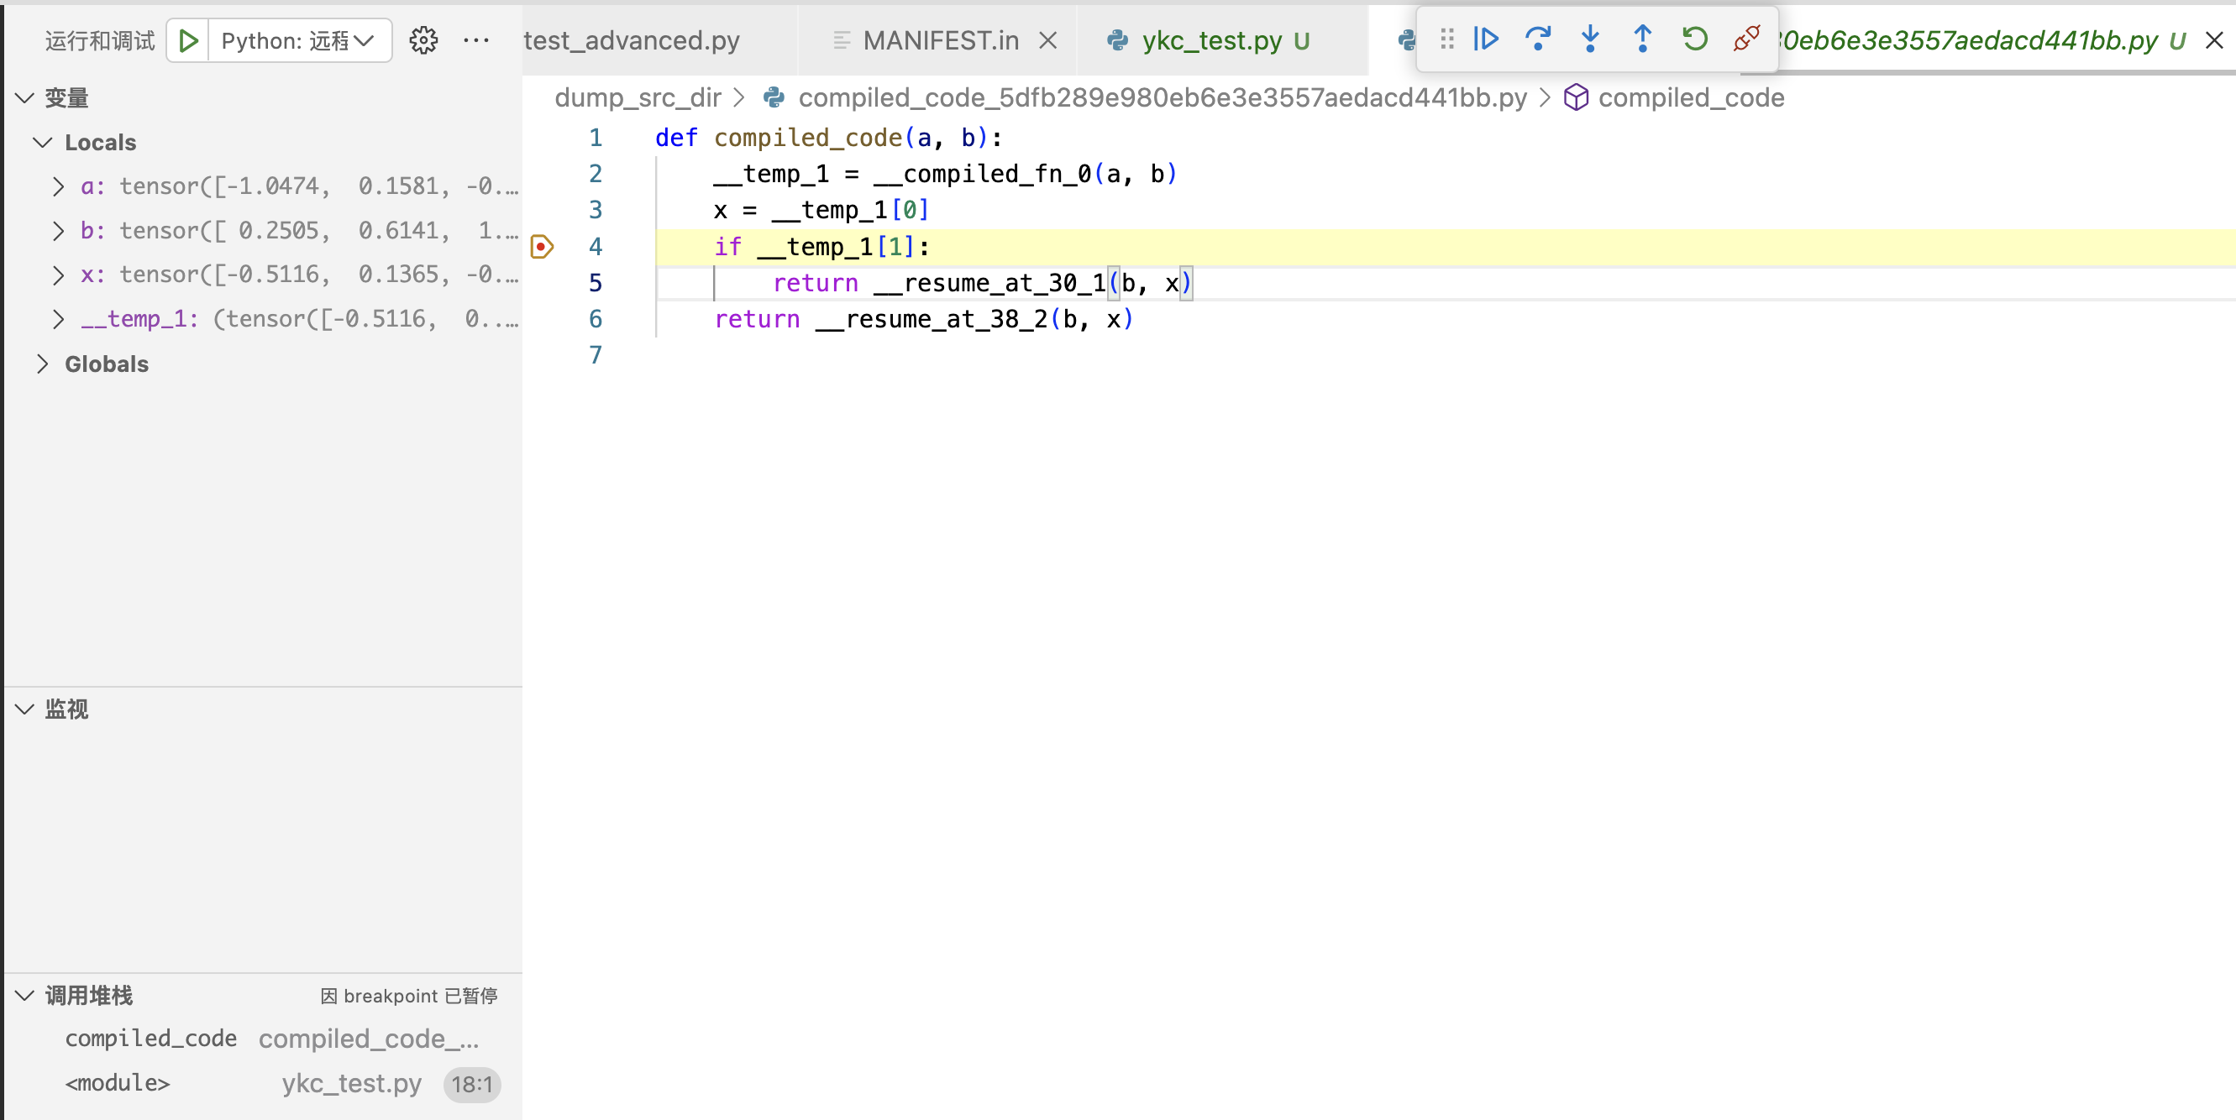Screen dimensions: 2236x1120
Task: Click green Start Debugging play button
Action: click(187, 41)
